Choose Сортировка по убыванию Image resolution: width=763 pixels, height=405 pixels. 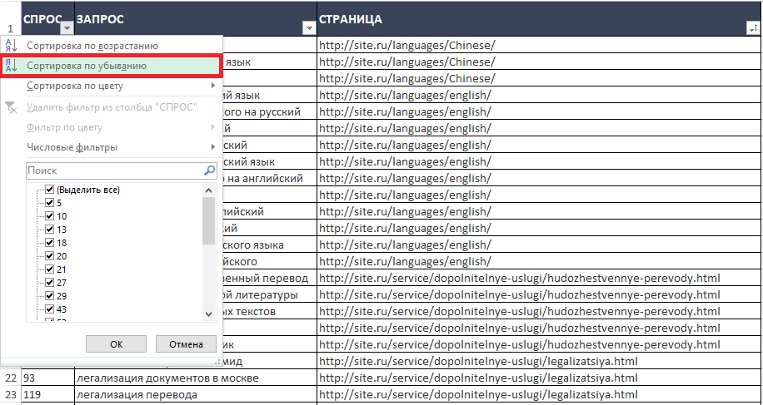[x=87, y=66]
